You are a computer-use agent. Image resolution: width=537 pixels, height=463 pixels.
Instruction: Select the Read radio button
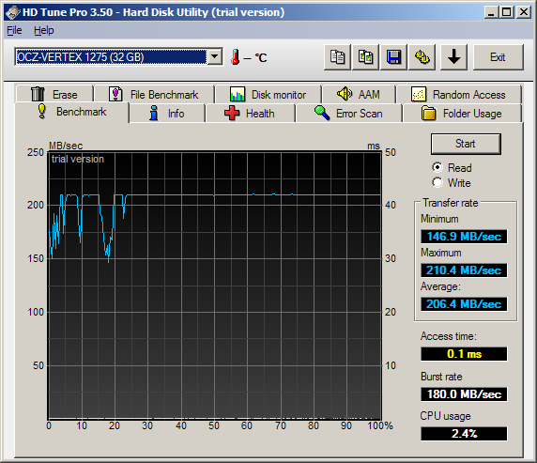[x=437, y=167]
